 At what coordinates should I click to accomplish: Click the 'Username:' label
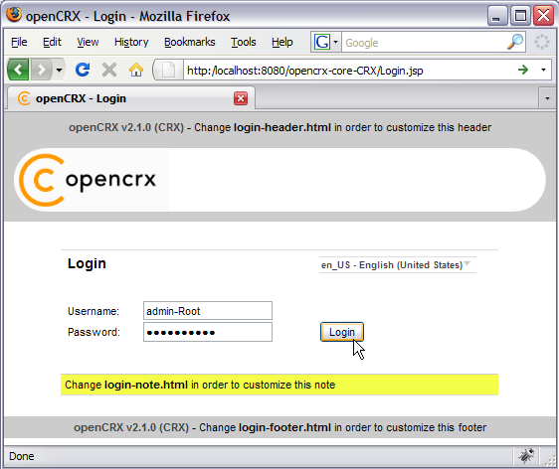pyautogui.click(x=93, y=311)
